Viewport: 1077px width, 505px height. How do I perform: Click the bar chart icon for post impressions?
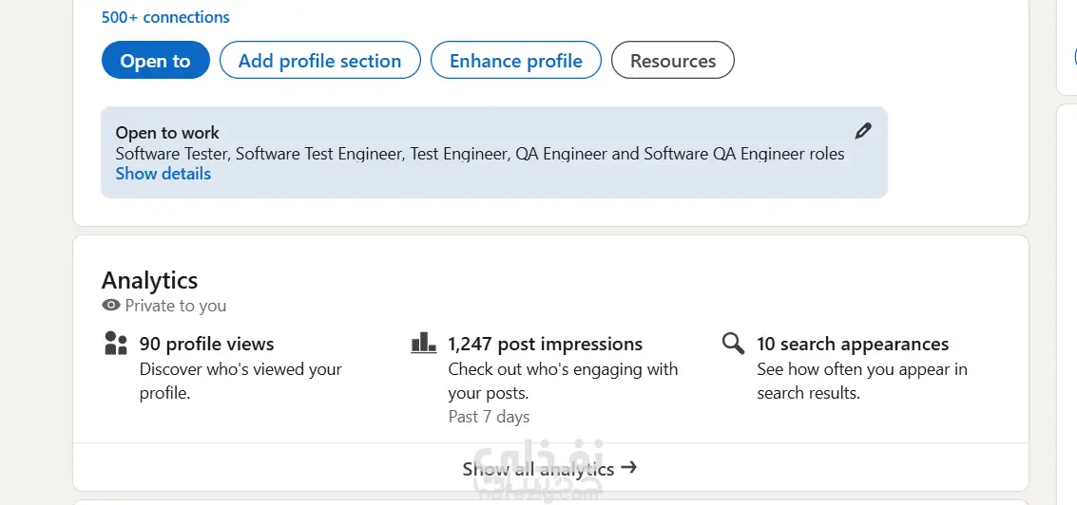(423, 343)
